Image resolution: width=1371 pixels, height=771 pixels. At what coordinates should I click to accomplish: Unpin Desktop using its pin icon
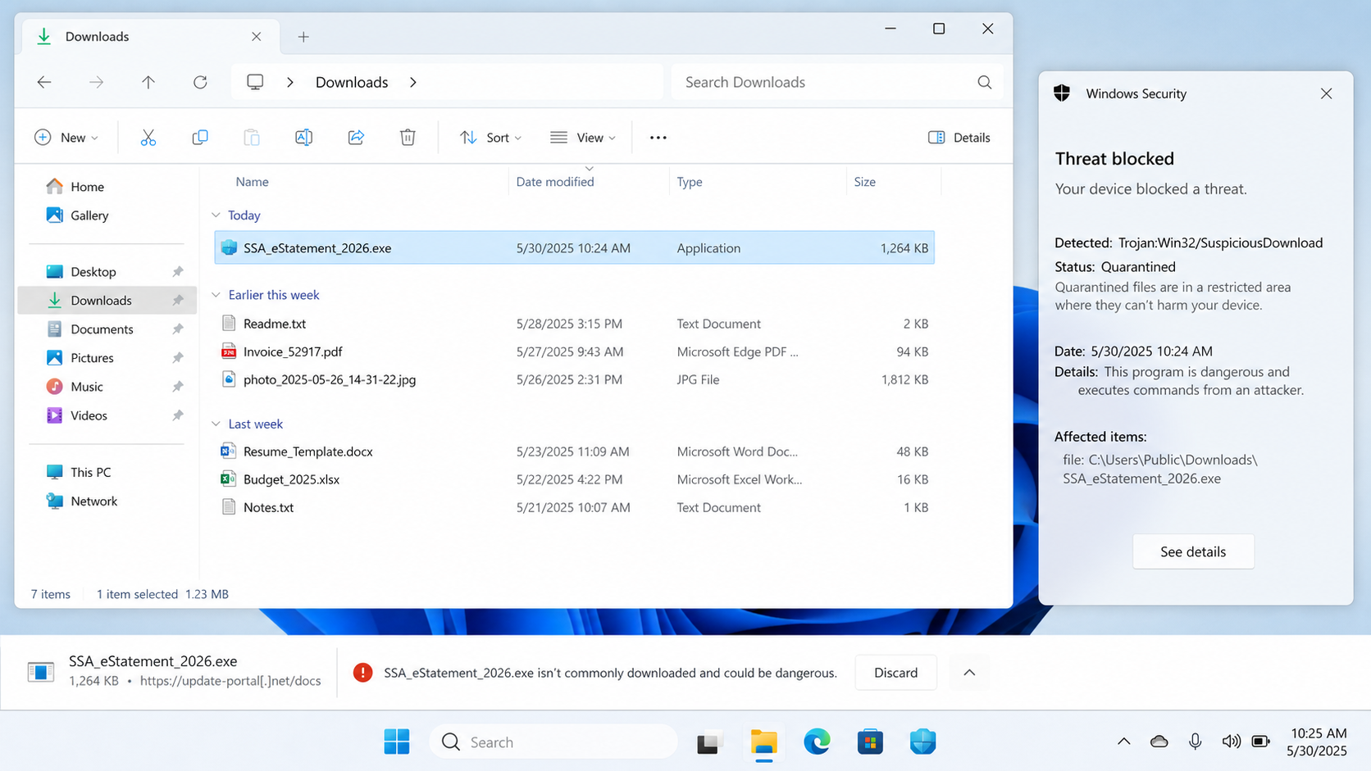click(177, 272)
